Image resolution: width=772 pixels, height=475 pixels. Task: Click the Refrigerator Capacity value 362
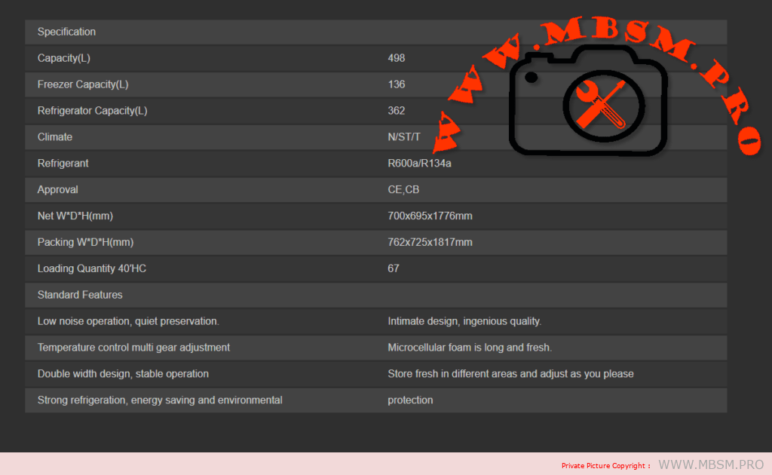point(397,111)
